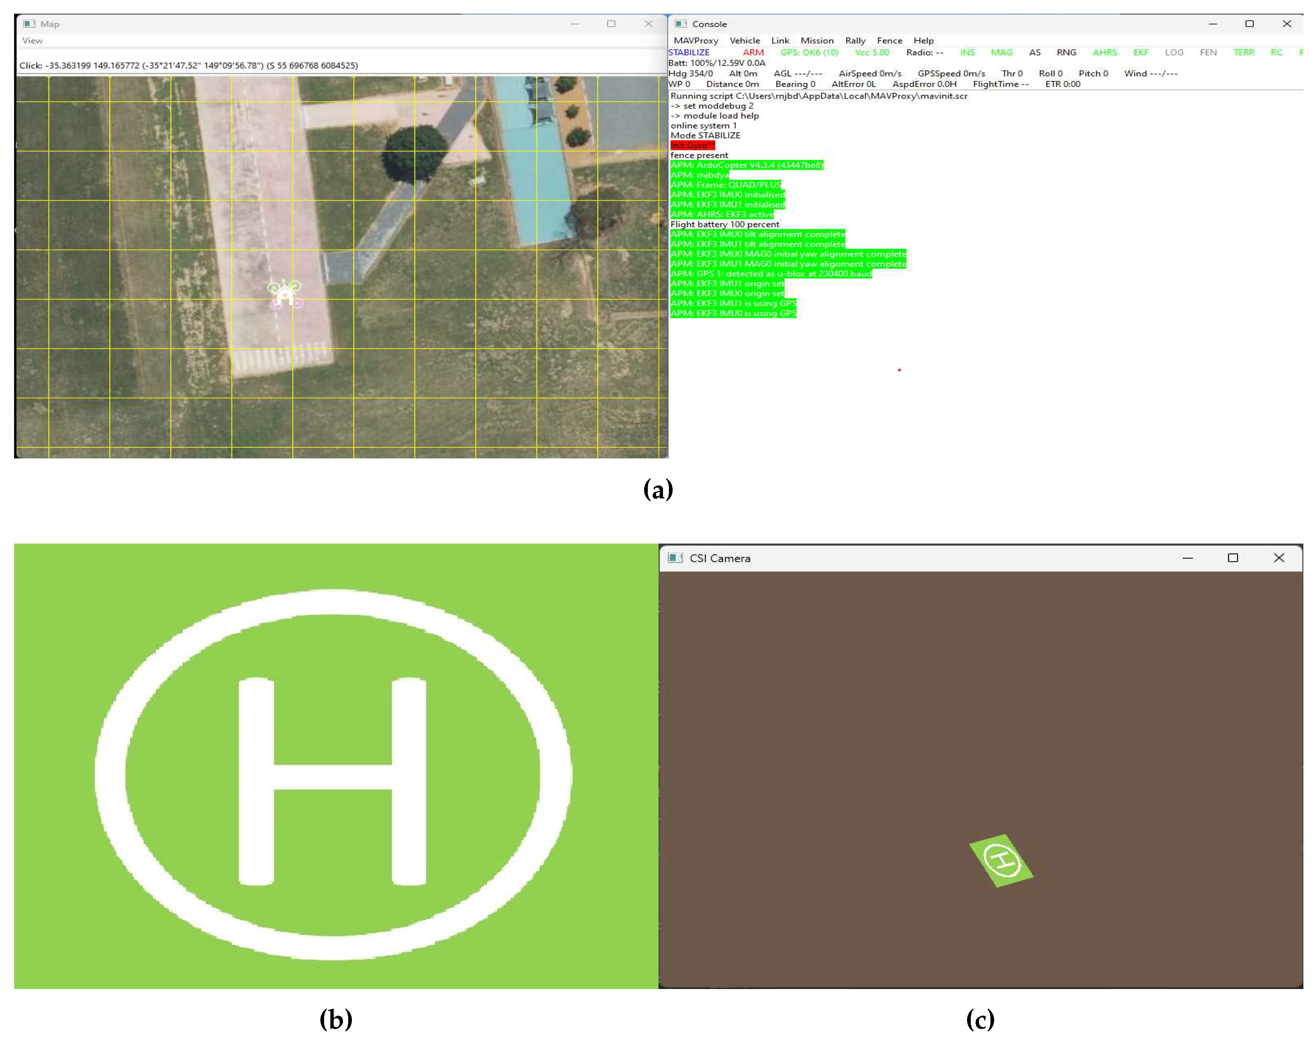Click the CSI Camera window icon
The width and height of the screenshot is (1316, 1049).
coord(675,558)
